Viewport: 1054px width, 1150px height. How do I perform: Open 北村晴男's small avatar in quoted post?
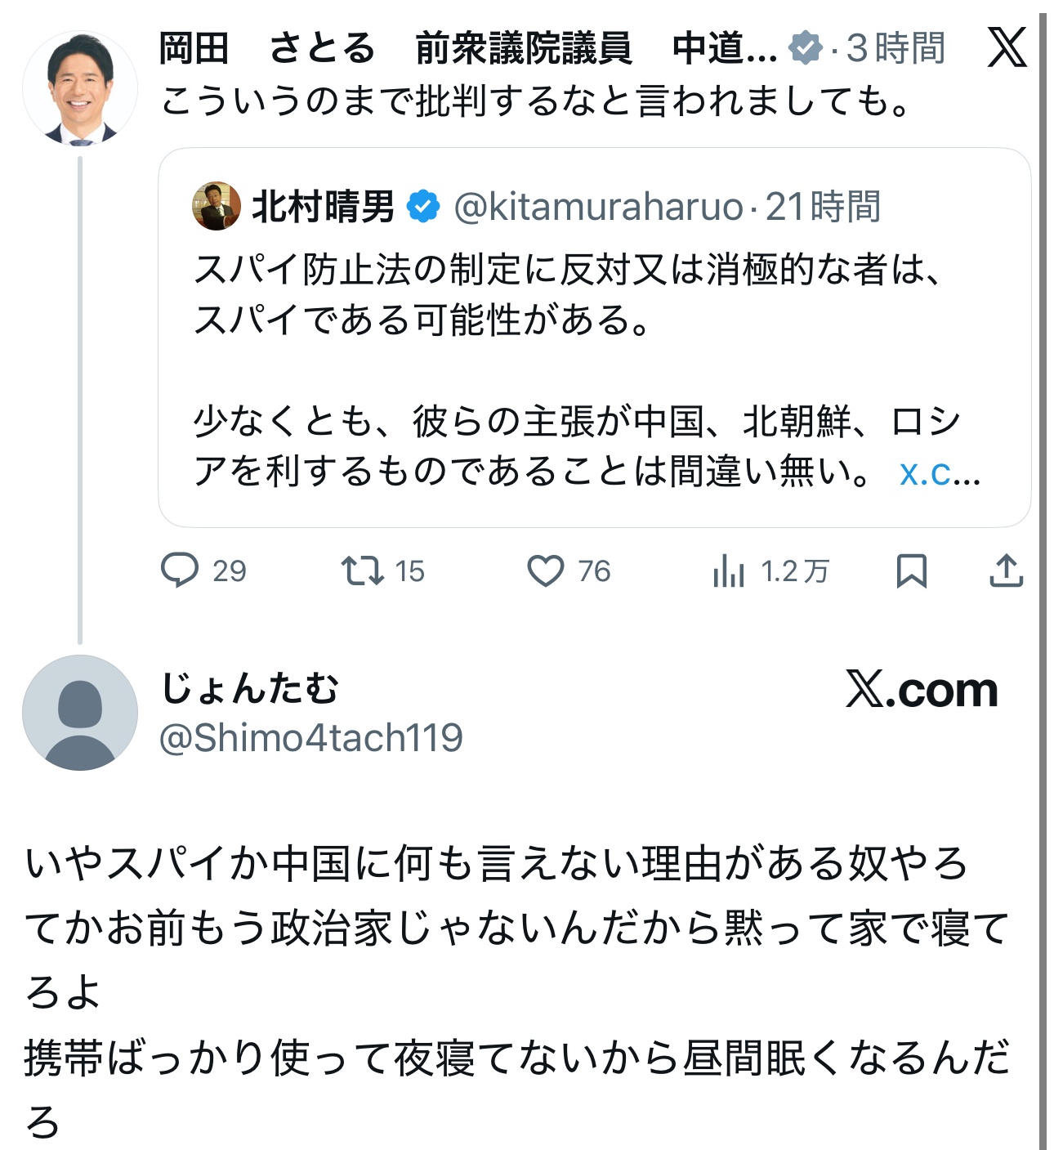coord(217,206)
